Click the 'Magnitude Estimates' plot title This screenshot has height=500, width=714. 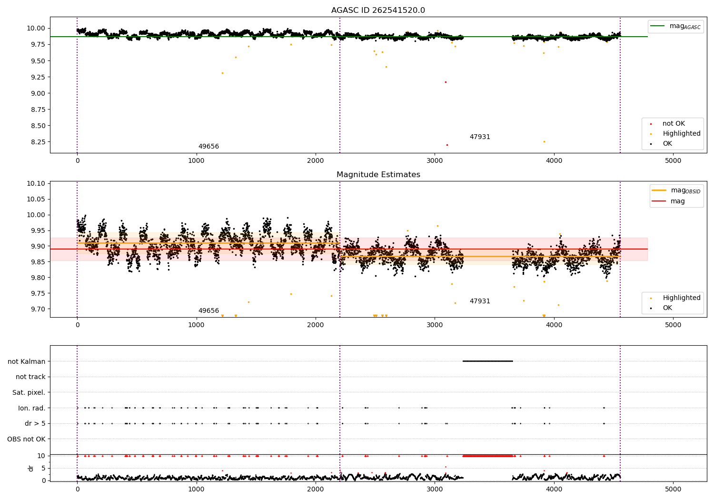378,175
